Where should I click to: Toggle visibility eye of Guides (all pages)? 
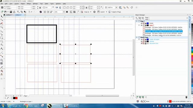coord(141,39)
